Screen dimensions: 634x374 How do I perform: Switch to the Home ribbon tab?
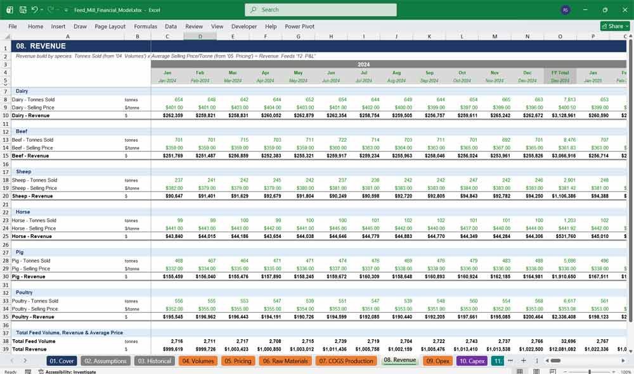click(36, 26)
